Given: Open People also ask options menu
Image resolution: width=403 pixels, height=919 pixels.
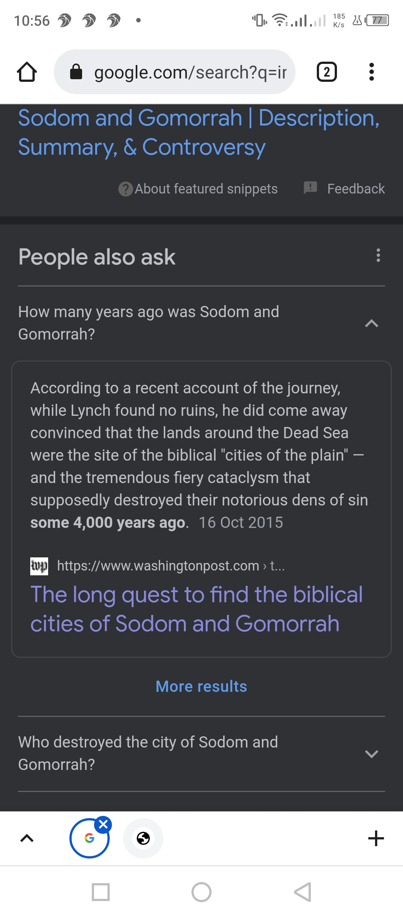Looking at the screenshot, I should coord(378,256).
